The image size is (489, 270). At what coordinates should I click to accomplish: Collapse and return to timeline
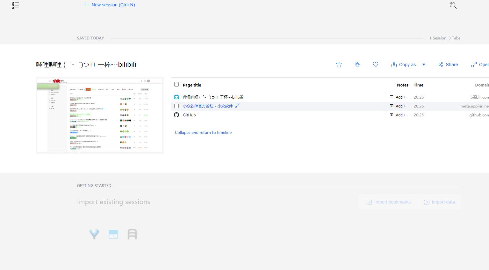203,133
